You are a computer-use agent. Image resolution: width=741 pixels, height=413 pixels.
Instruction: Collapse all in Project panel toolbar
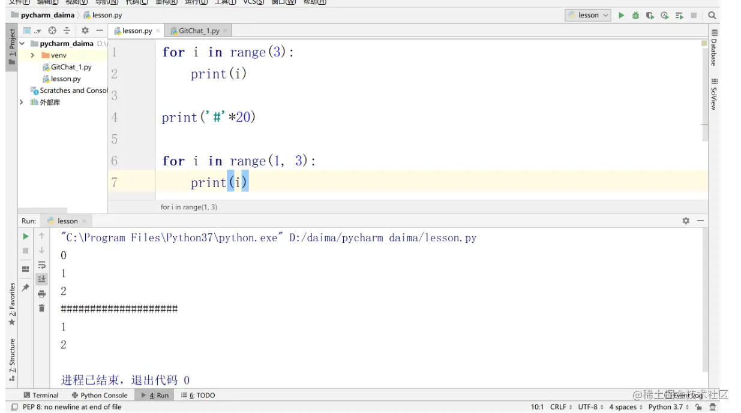point(67,31)
